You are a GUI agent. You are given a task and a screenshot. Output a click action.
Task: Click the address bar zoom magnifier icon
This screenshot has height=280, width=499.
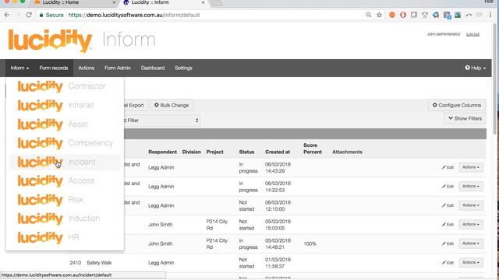coord(369,15)
